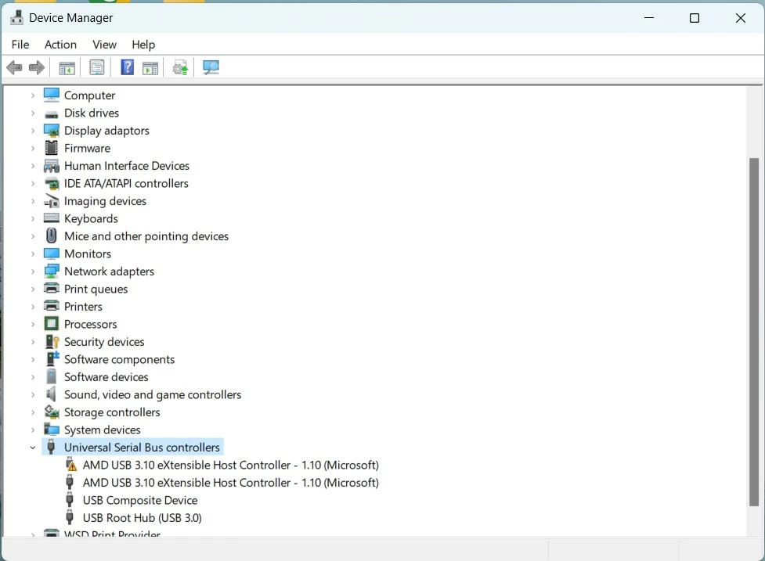This screenshot has width=765, height=561.
Task: Open the Help menu
Action: (143, 45)
